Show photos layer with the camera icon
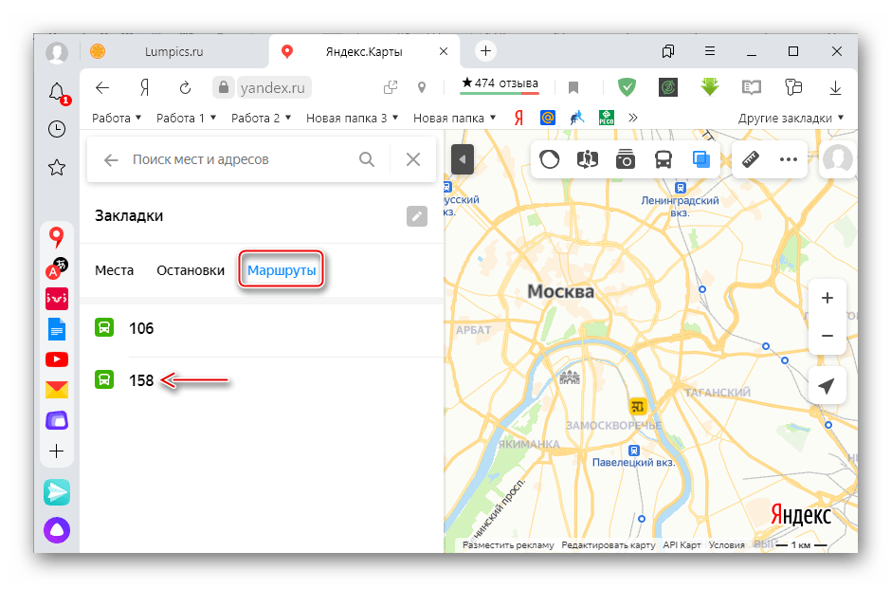Screen dimensions: 891x589 pos(626,159)
